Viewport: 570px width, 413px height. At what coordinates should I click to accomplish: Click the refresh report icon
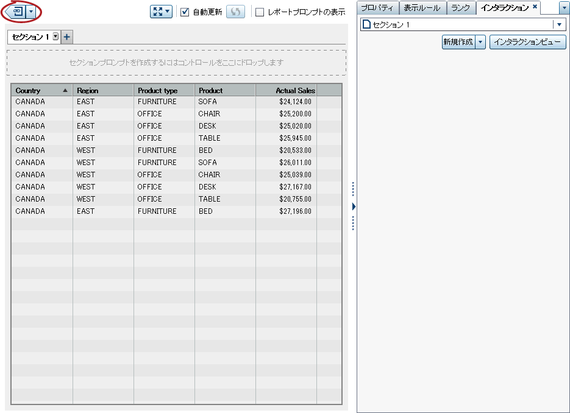pos(235,12)
